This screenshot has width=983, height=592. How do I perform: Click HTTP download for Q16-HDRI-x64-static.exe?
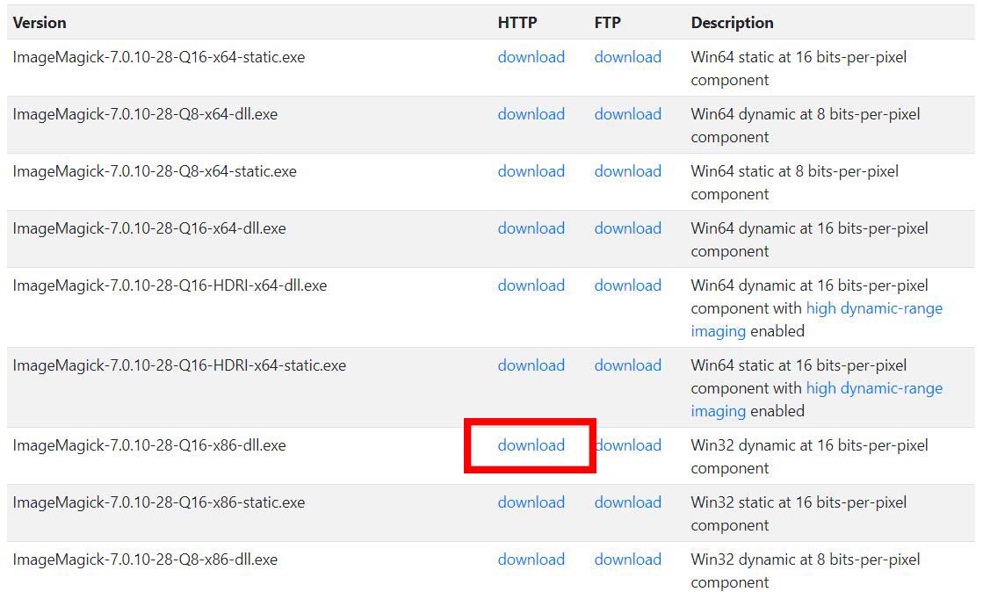(x=531, y=365)
